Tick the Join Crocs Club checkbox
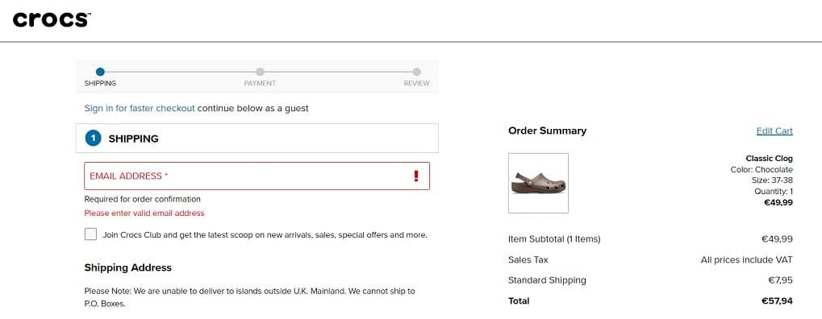This screenshot has height=319, width=822. click(x=90, y=234)
